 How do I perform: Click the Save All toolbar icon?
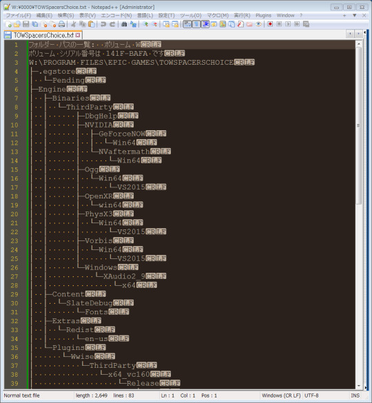point(35,24)
